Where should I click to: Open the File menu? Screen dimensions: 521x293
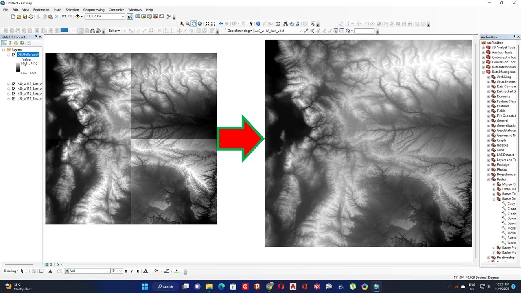(x=6, y=10)
